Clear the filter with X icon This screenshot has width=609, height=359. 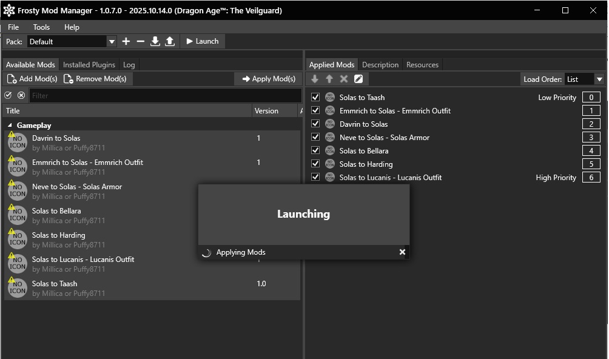21,95
